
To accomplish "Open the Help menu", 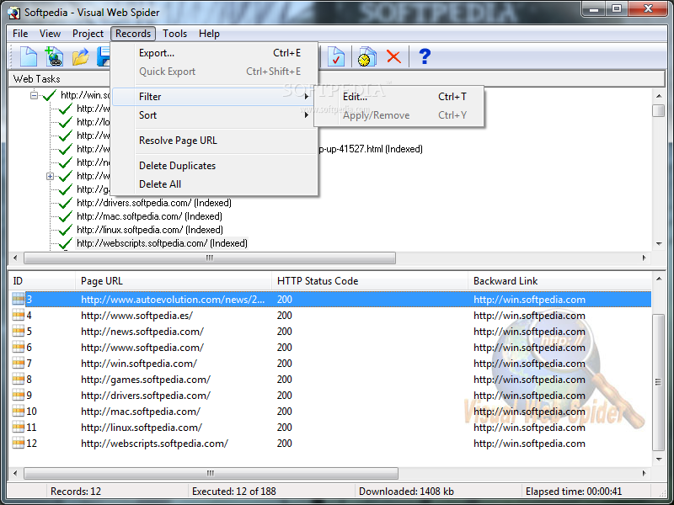I will (x=209, y=34).
